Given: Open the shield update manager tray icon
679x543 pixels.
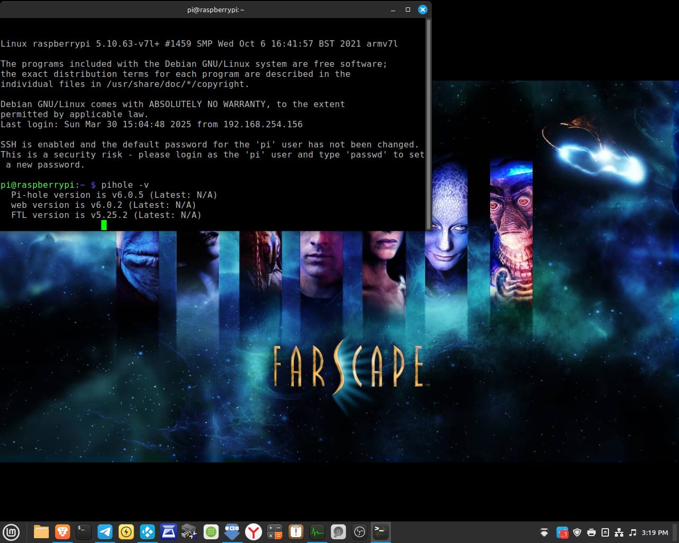Looking at the screenshot, I should [x=577, y=532].
